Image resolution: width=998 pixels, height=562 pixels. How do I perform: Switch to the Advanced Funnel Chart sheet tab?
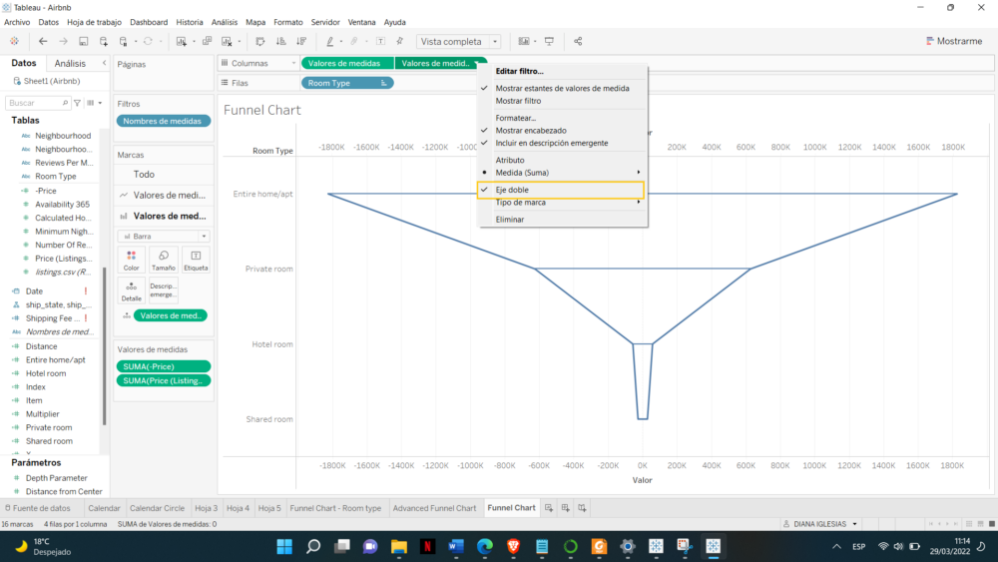pyautogui.click(x=434, y=508)
